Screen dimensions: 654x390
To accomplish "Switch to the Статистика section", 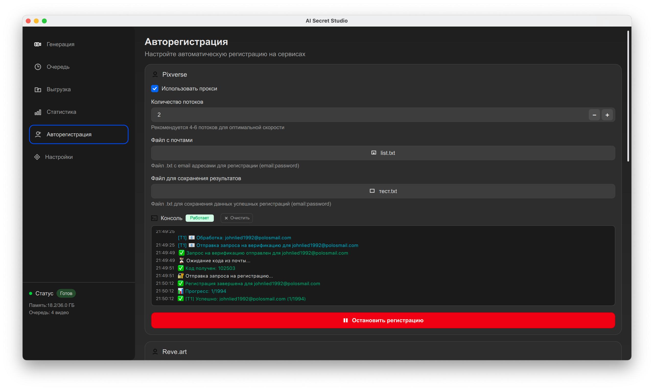I will (x=61, y=112).
